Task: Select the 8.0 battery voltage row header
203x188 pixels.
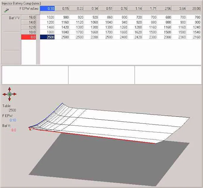Action: 28,37
